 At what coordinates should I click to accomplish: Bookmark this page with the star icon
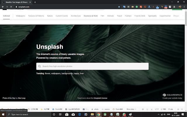pyautogui.click(x=119, y=7)
